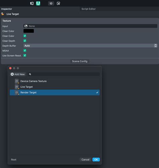
Task: Switch to the Script Editor tab
Action: click(x=89, y=9)
